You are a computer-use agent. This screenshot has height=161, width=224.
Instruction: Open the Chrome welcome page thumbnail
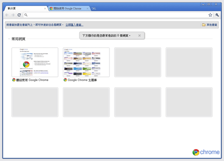35,62
